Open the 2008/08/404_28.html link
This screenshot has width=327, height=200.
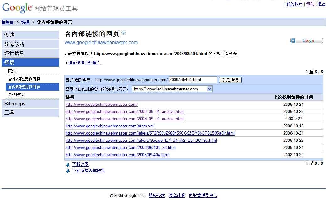click(x=121, y=148)
